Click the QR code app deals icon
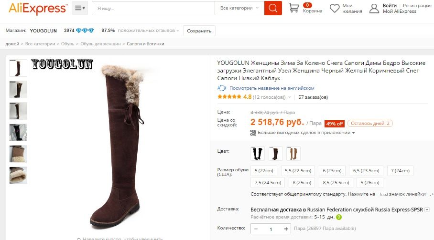This screenshot has height=240, width=434. (253, 133)
